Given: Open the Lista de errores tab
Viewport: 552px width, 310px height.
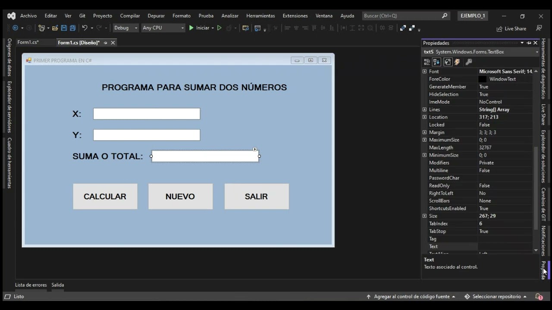Looking at the screenshot, I should point(31,285).
